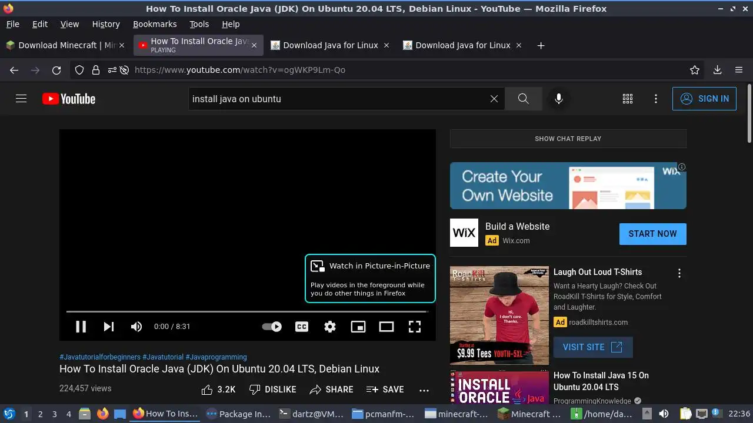This screenshot has width=753, height=423.
Task: Open a new browser tab
Action: (x=541, y=45)
